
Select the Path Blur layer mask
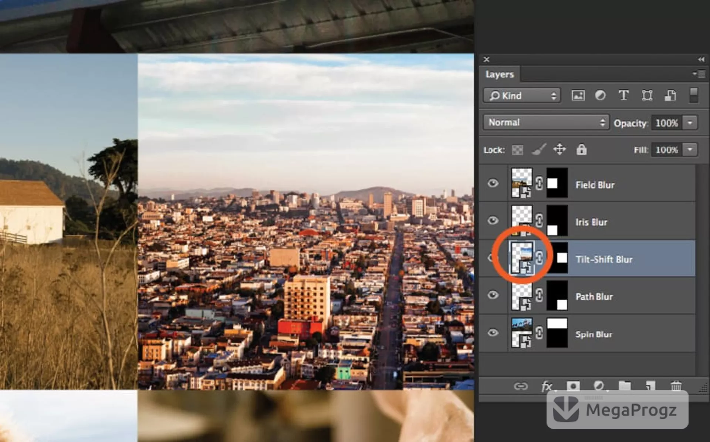click(x=557, y=296)
